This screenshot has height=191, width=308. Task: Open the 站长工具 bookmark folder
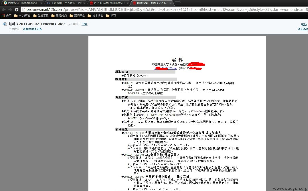[x=41, y=16]
